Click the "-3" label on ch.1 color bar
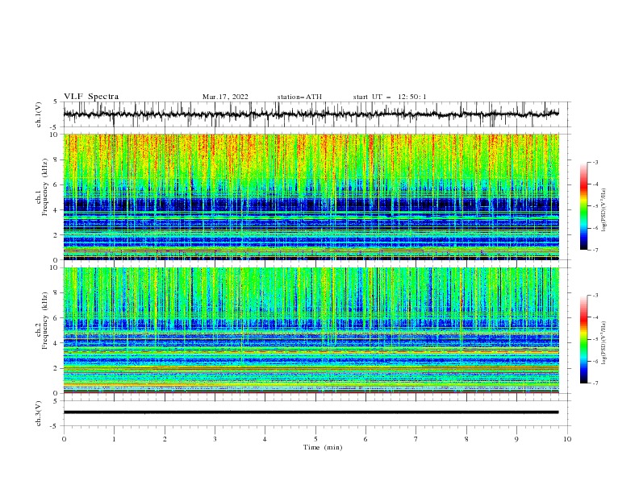 point(595,162)
